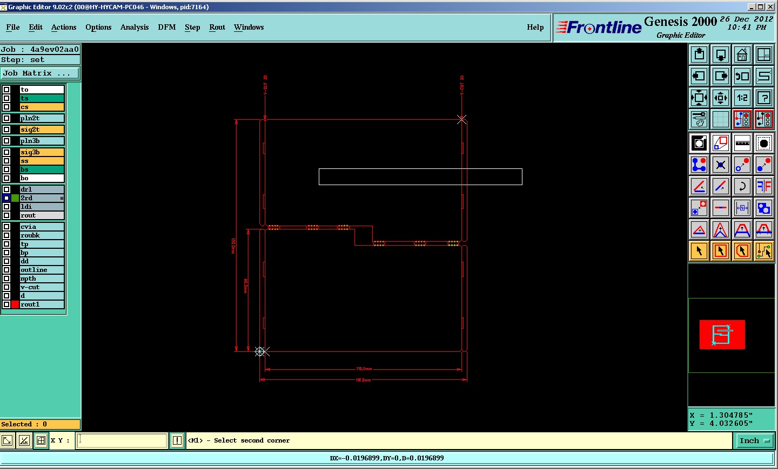Click the X intersection snap icon
The image size is (778, 469).
[x=721, y=165]
